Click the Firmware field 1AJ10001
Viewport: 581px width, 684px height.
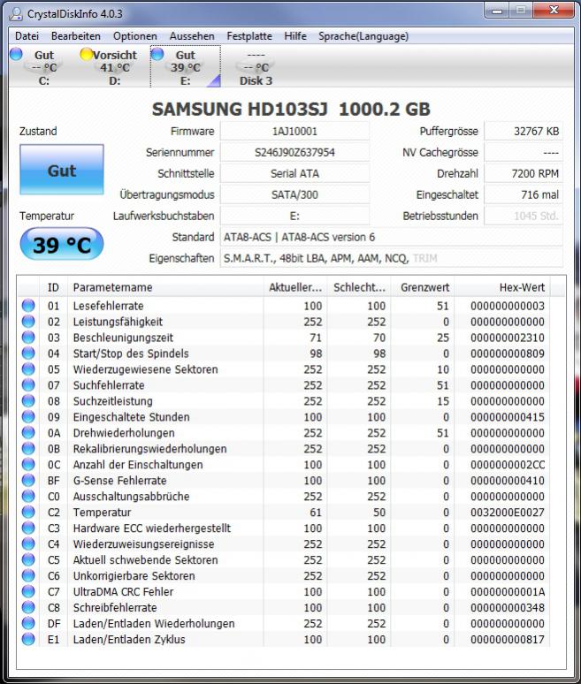294,132
